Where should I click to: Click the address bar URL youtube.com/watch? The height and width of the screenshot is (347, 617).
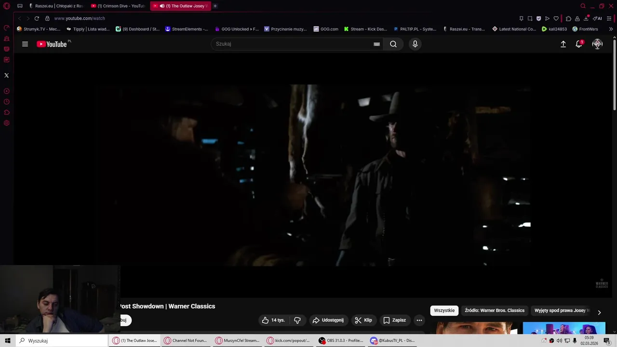(80, 18)
